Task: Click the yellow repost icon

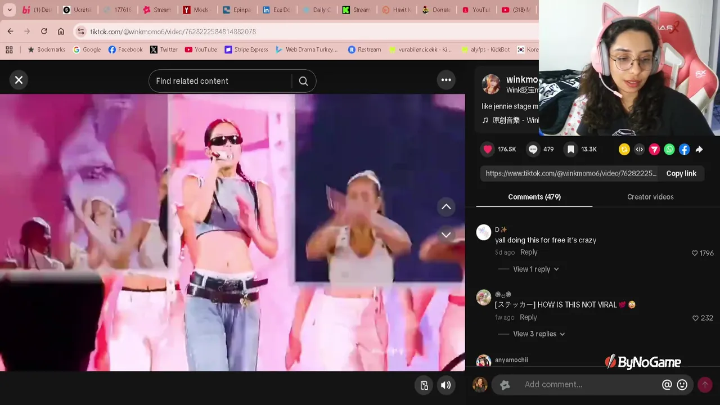Action: 624,149
